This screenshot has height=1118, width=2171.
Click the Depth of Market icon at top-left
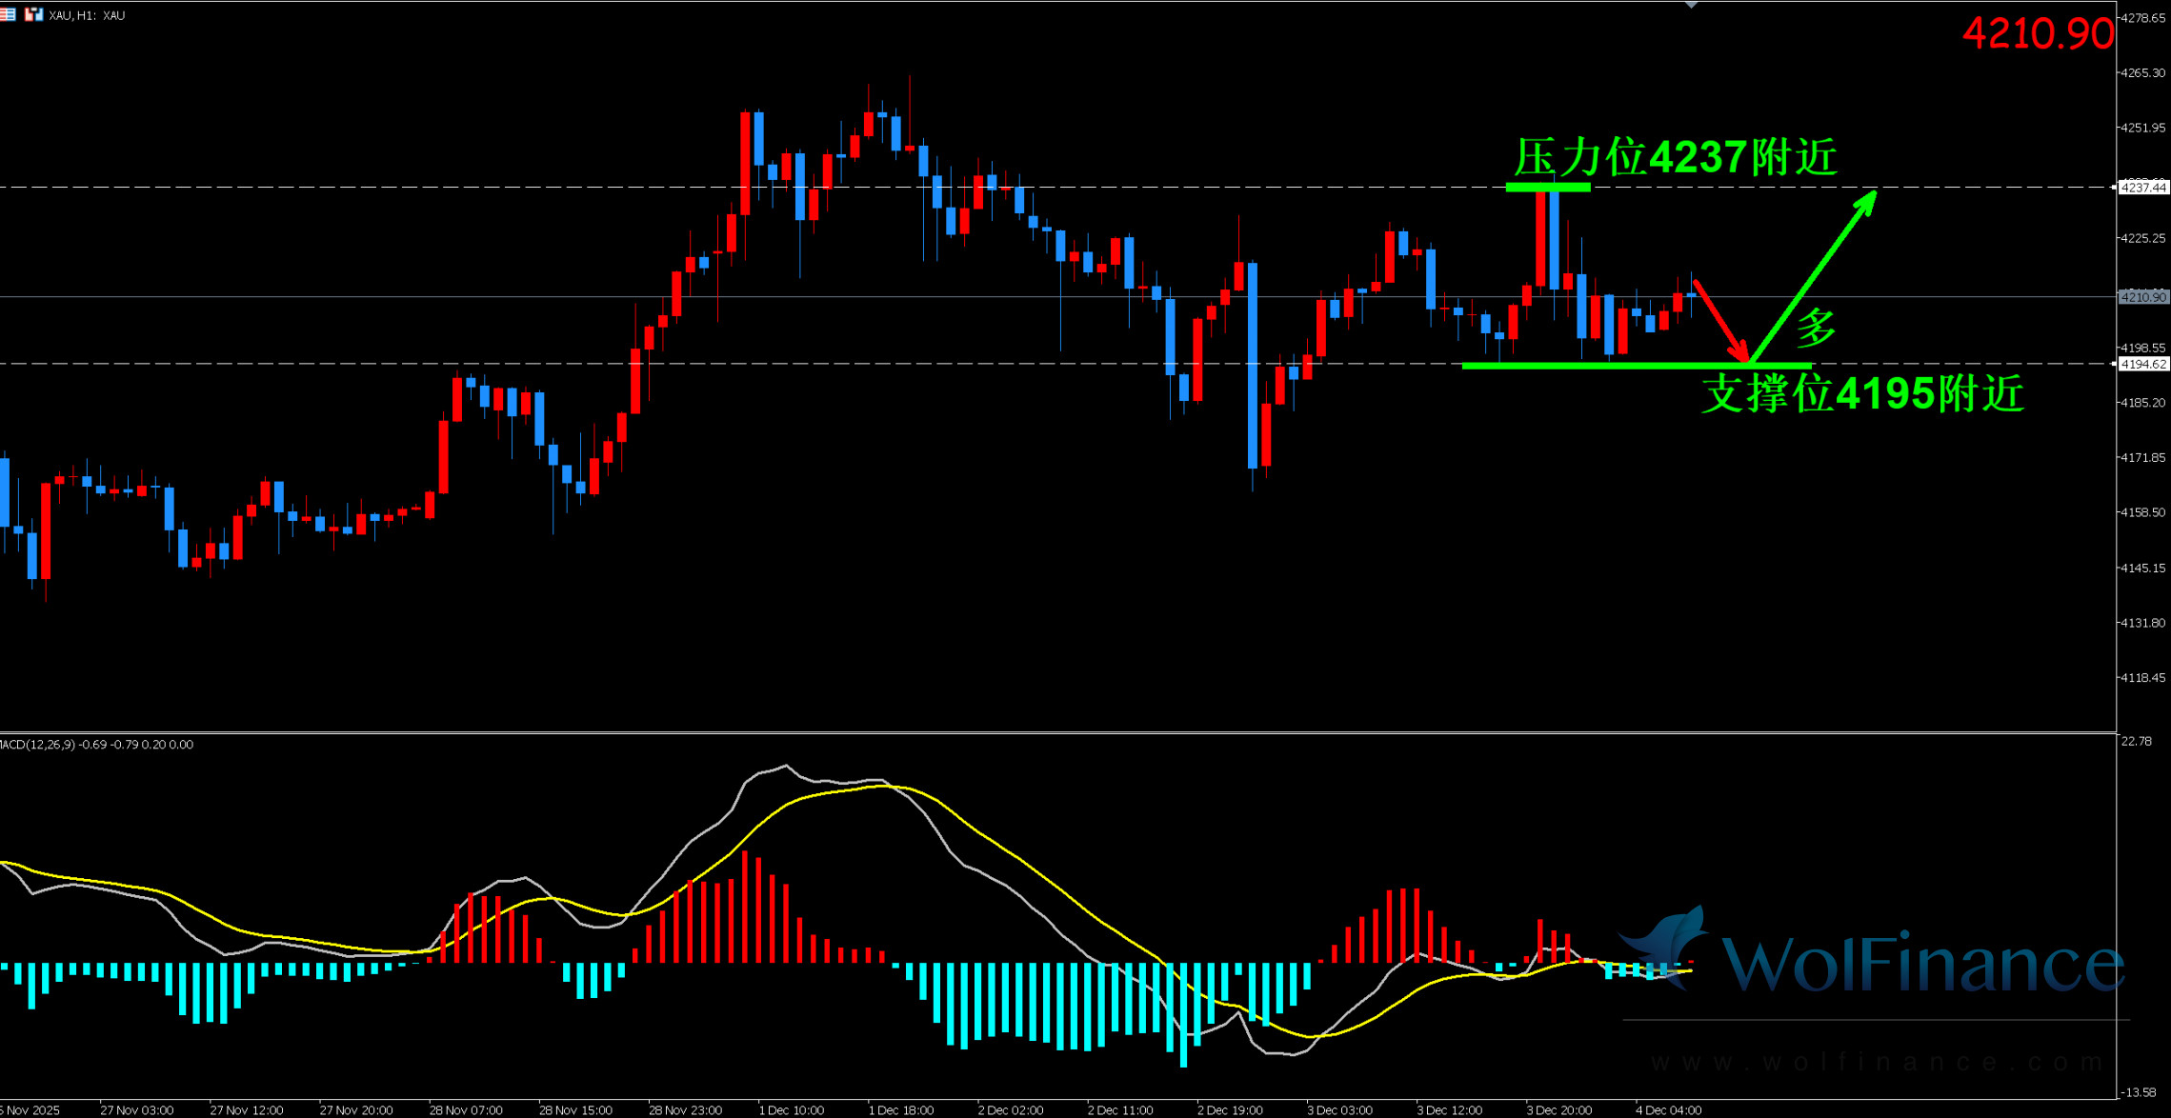(x=9, y=14)
